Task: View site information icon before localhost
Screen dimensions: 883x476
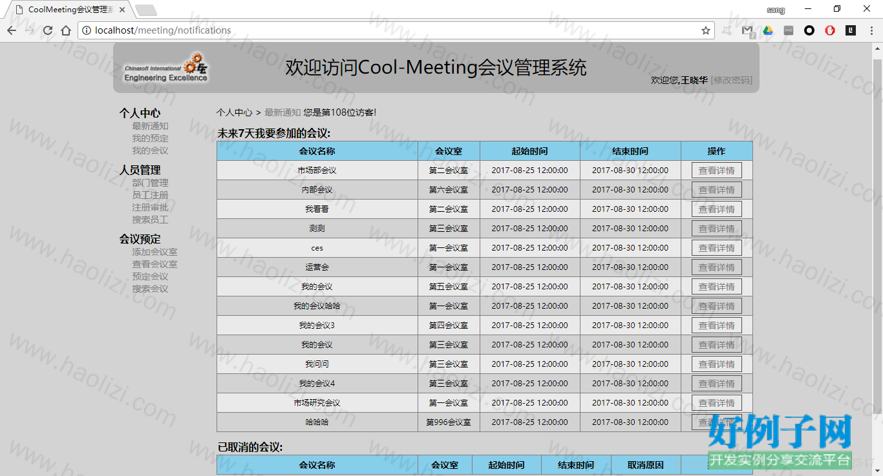Action: (87, 30)
